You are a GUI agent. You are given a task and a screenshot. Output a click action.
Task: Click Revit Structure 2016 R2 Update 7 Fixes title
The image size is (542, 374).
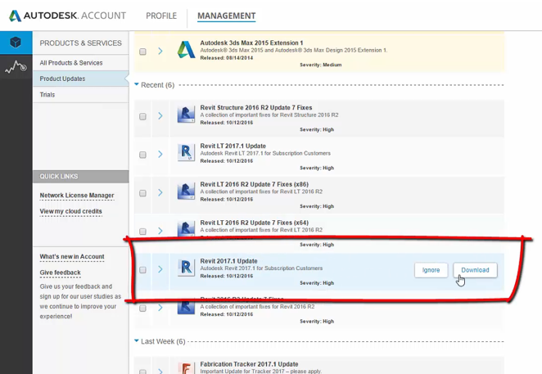pos(256,107)
